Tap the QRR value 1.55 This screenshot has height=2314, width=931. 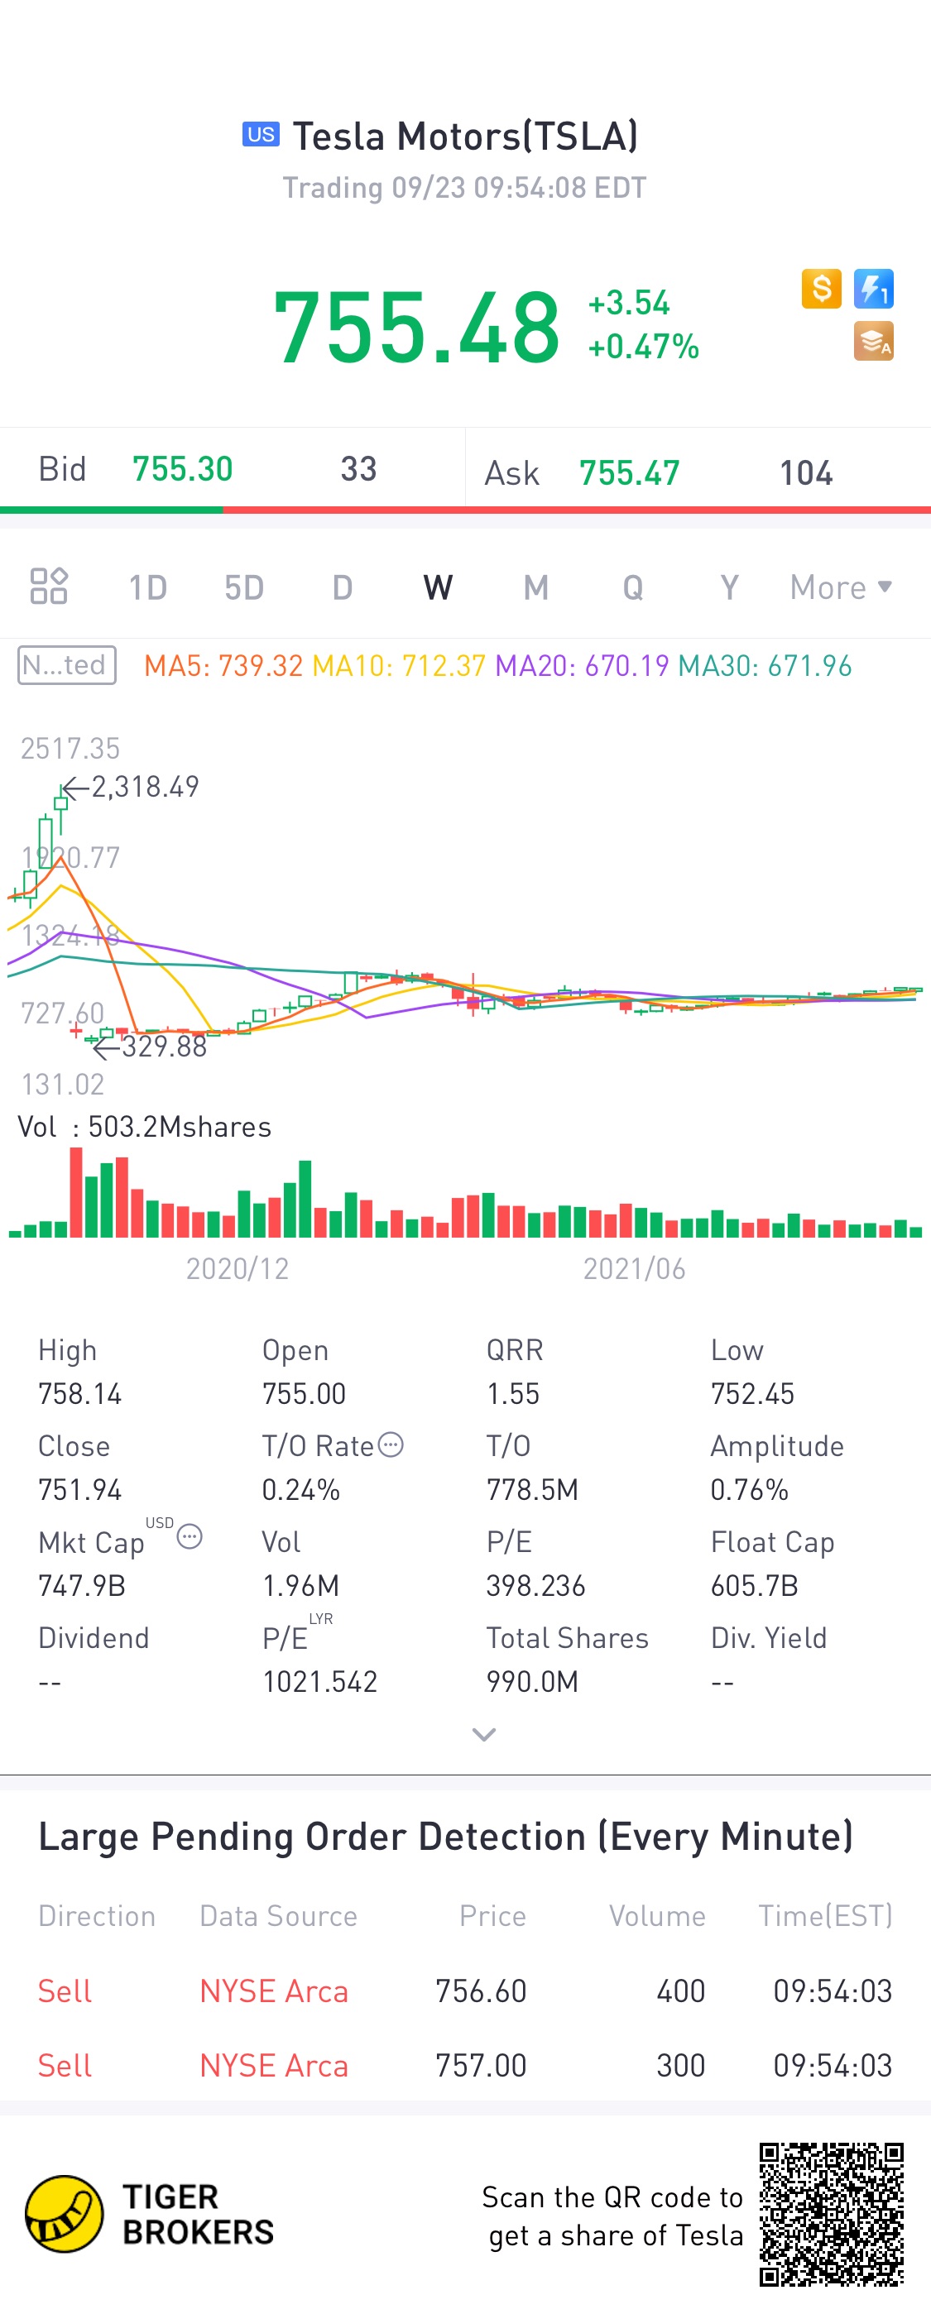tap(513, 1394)
